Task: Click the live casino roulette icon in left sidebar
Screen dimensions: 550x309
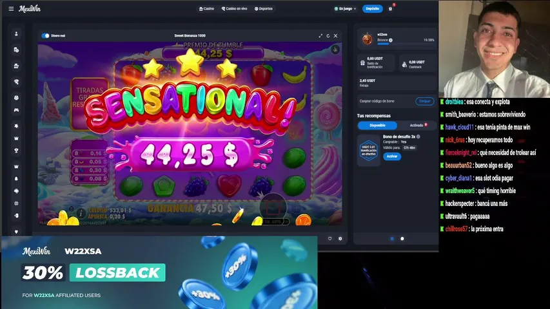Action: 16,82
